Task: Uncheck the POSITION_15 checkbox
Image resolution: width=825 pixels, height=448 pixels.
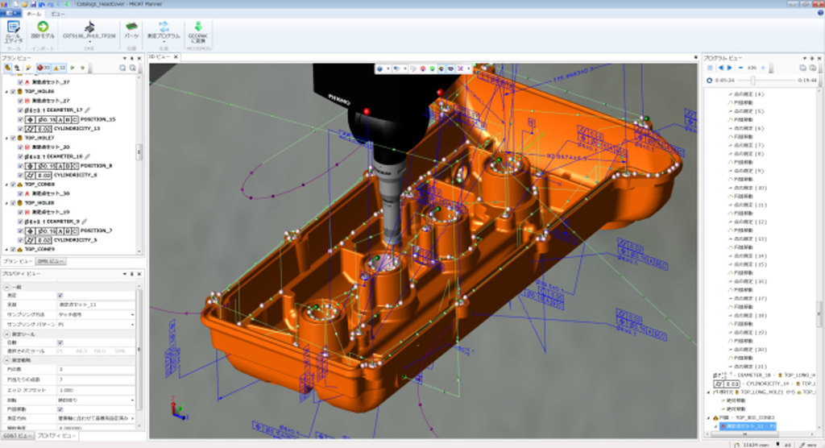Action: click(20, 119)
